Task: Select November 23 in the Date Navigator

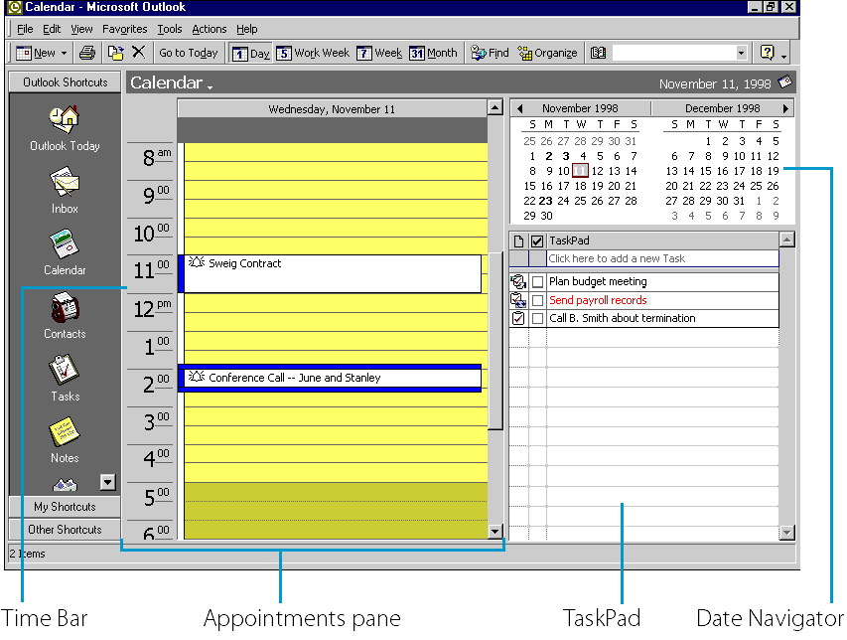Action: (x=545, y=201)
